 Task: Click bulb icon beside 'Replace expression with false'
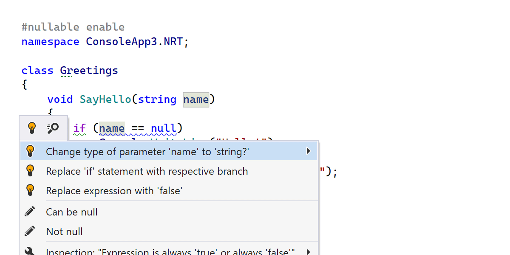[x=30, y=190]
